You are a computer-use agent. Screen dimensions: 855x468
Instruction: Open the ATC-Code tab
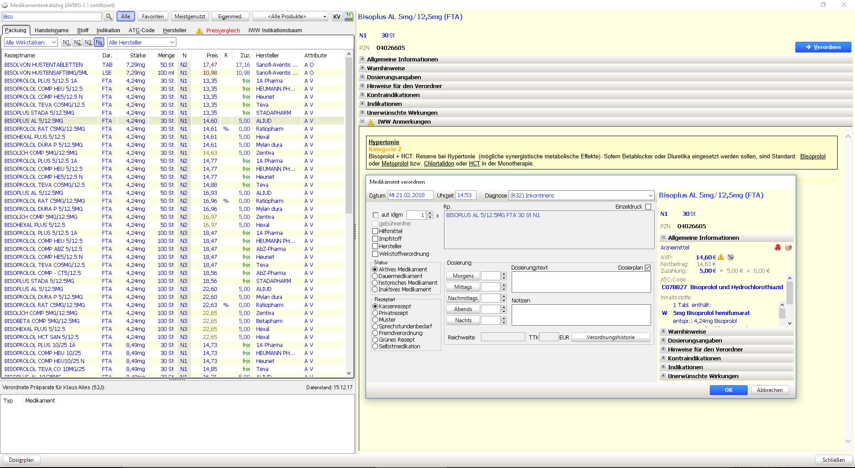tap(142, 31)
